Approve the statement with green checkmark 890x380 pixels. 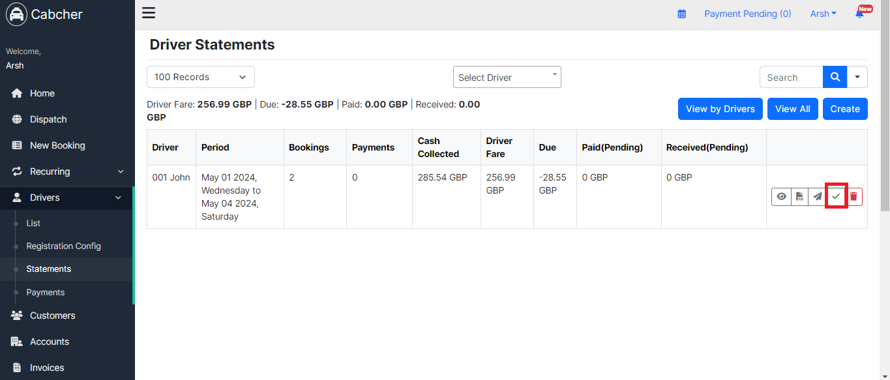(836, 196)
